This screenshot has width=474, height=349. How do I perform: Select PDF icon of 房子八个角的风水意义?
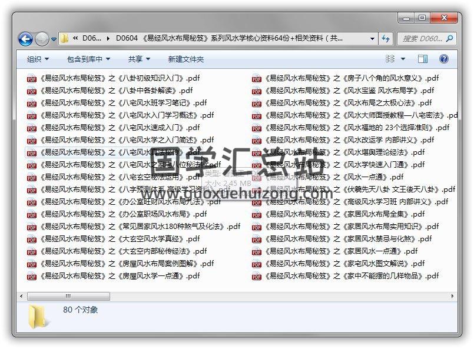pyautogui.click(x=256, y=78)
